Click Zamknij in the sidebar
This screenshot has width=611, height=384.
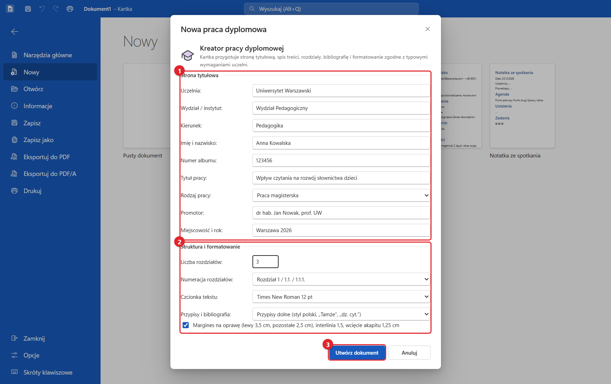(x=50, y=339)
